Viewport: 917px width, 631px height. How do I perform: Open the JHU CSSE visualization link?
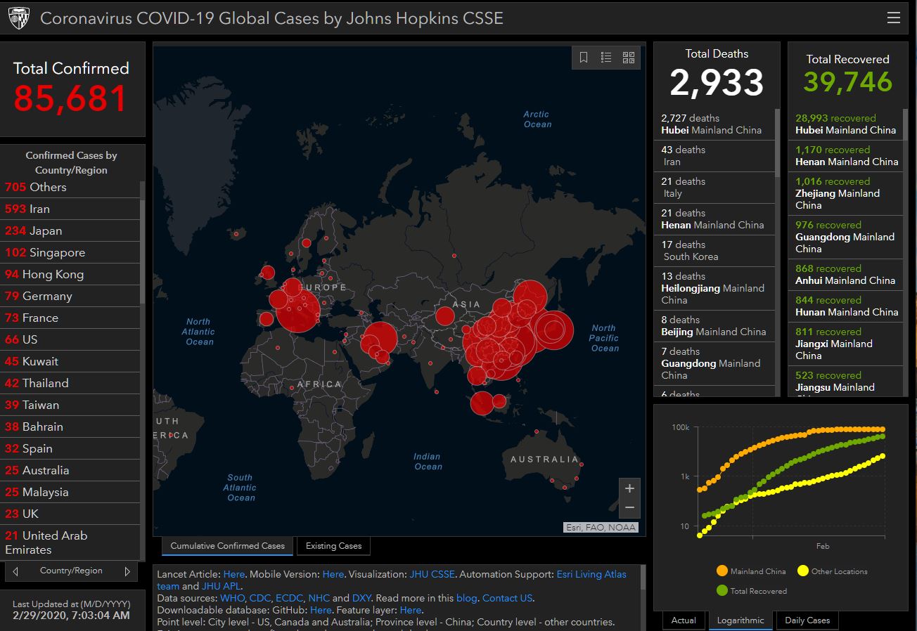(432, 574)
